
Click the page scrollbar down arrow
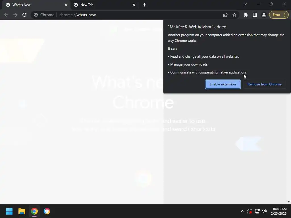coord(288,202)
